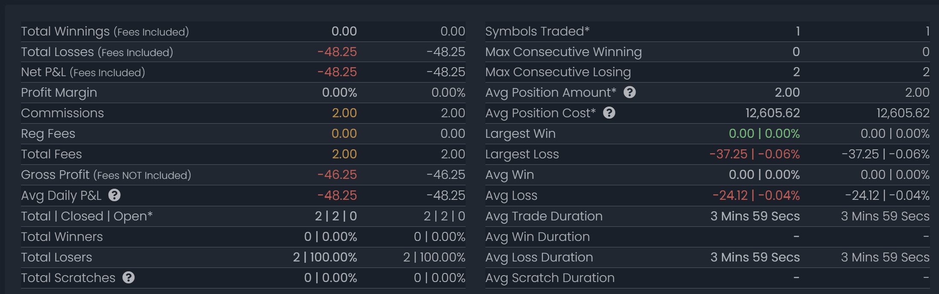This screenshot has width=939, height=294.
Task: Select the Total Fees row label
Action: click(51, 154)
